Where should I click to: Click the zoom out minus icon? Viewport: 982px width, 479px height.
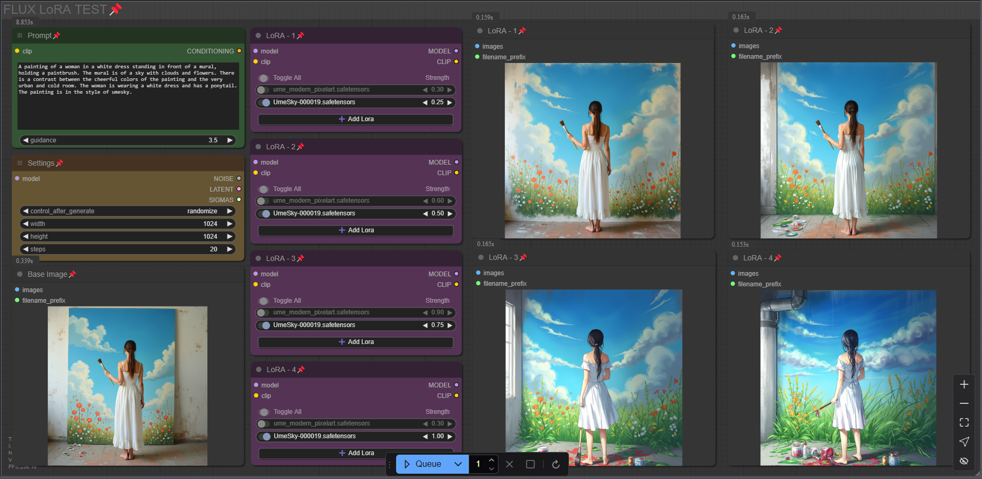pyautogui.click(x=964, y=403)
